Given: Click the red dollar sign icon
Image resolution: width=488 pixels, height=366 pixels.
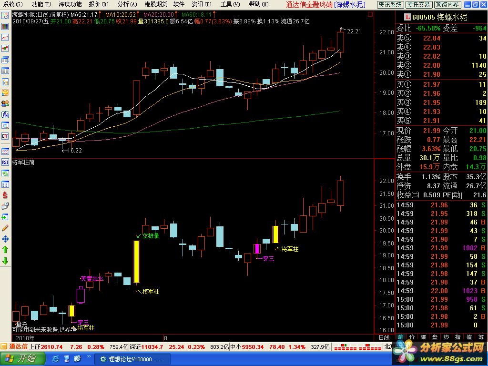Looking at the screenshot, I should [5, 195].
